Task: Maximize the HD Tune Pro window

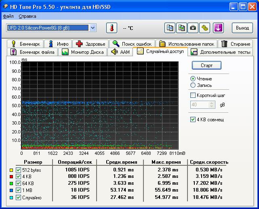Action: coord(243,7)
